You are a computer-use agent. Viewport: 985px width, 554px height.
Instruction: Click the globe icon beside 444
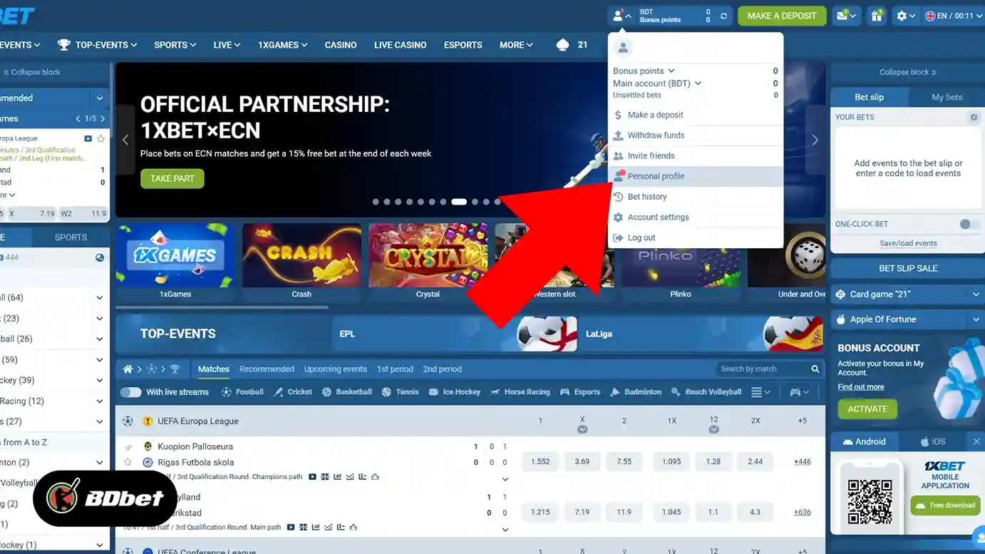pos(100,257)
